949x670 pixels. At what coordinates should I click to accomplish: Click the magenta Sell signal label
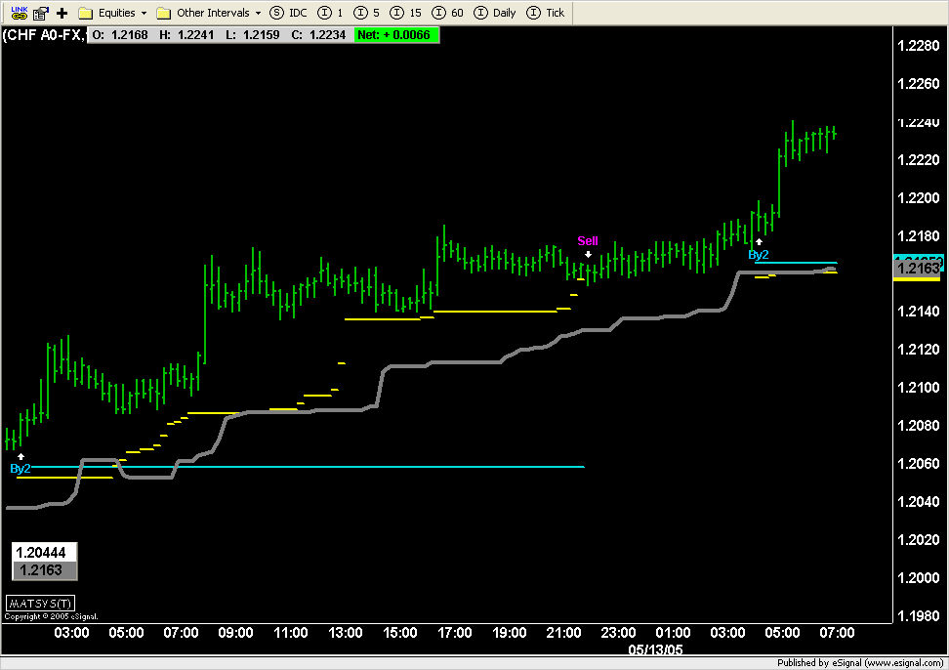click(588, 241)
